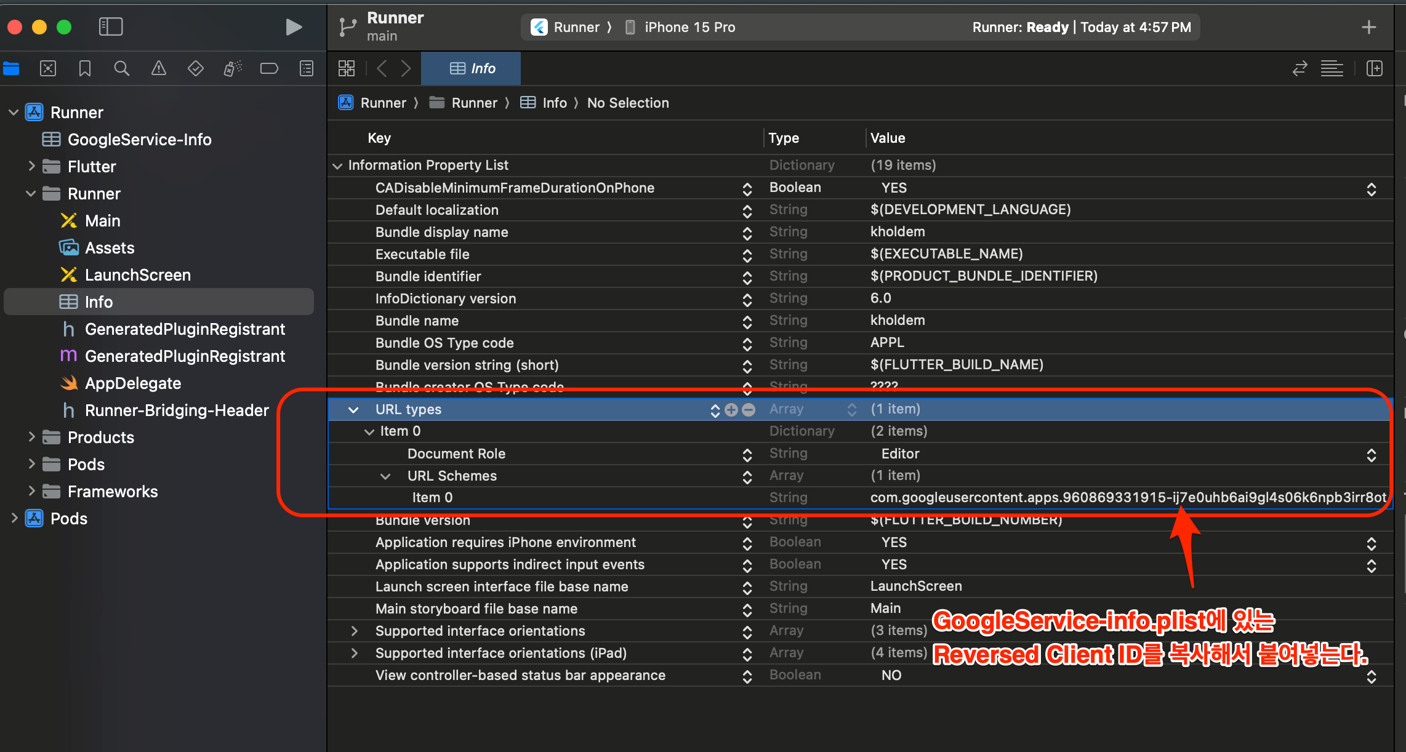1406x752 pixels.
Task: Open the Breakpoint navigator
Action: point(269,68)
